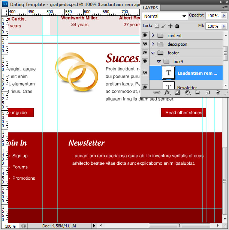Select the description group name label
The height and width of the screenshot is (230, 229).
click(177, 44)
